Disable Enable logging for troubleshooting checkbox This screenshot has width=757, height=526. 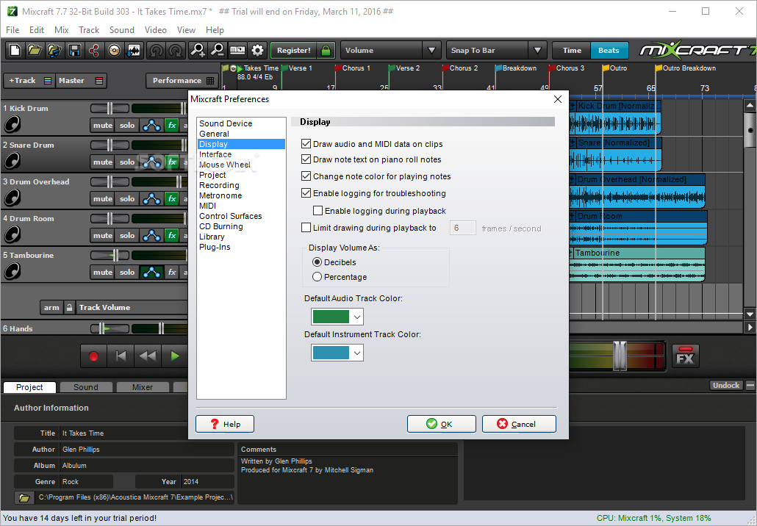coord(306,193)
